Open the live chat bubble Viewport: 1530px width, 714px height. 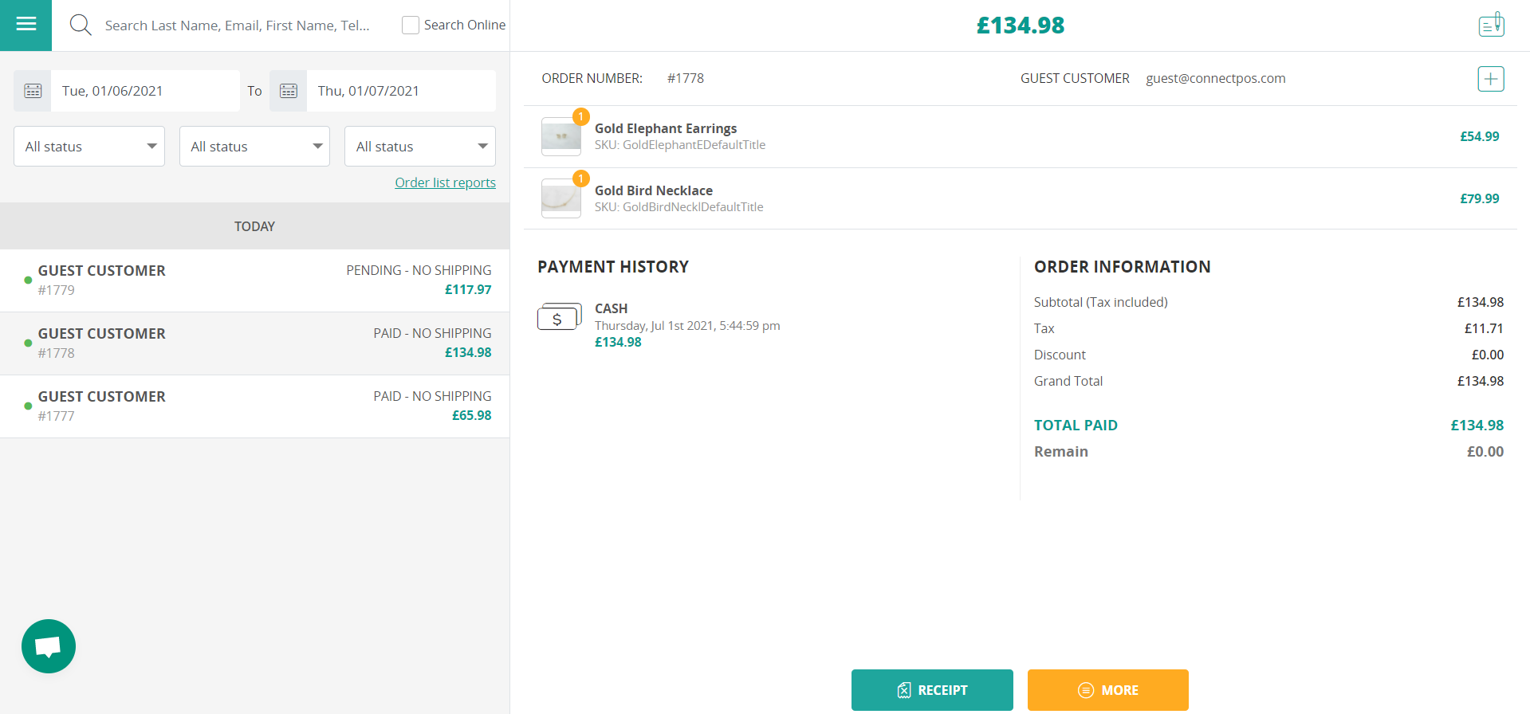[49, 646]
